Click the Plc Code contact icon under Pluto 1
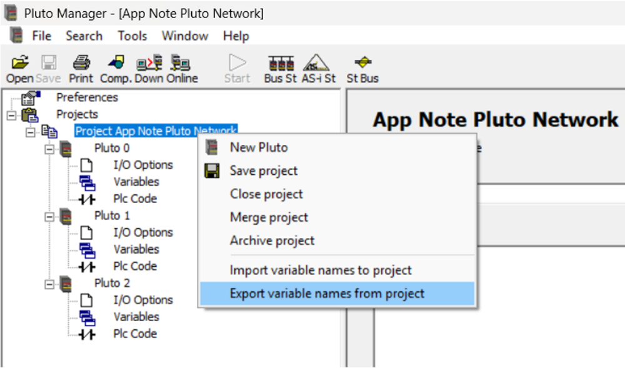 coord(87,267)
